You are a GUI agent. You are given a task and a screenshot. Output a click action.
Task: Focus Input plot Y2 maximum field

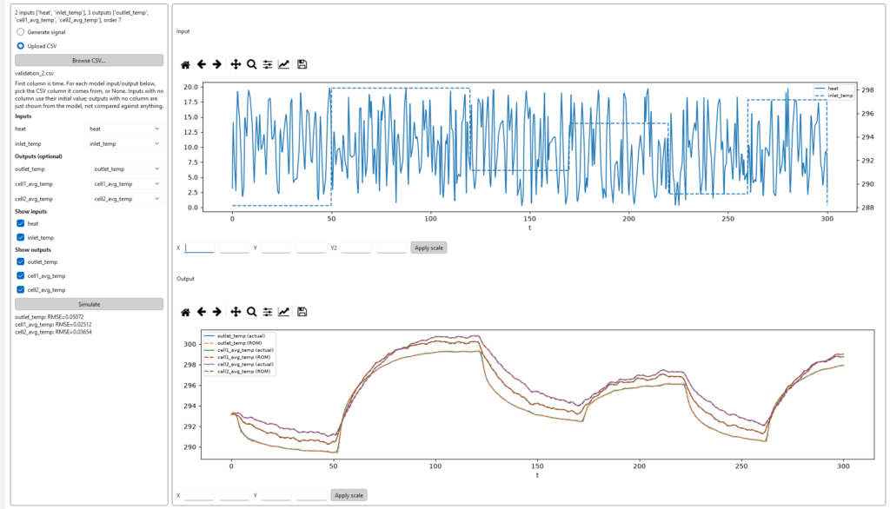(391, 248)
